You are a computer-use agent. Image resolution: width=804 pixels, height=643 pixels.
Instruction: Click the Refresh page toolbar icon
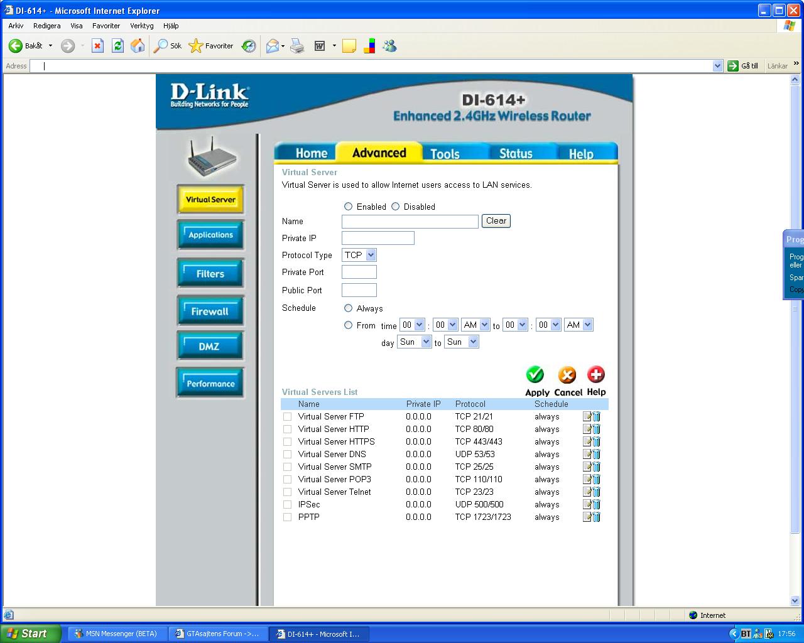(117, 46)
